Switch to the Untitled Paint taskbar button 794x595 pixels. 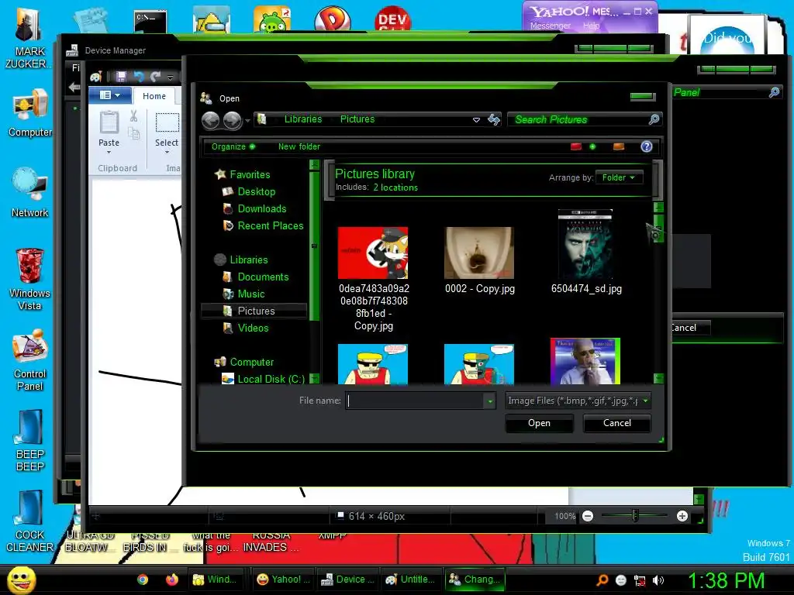[x=413, y=580]
